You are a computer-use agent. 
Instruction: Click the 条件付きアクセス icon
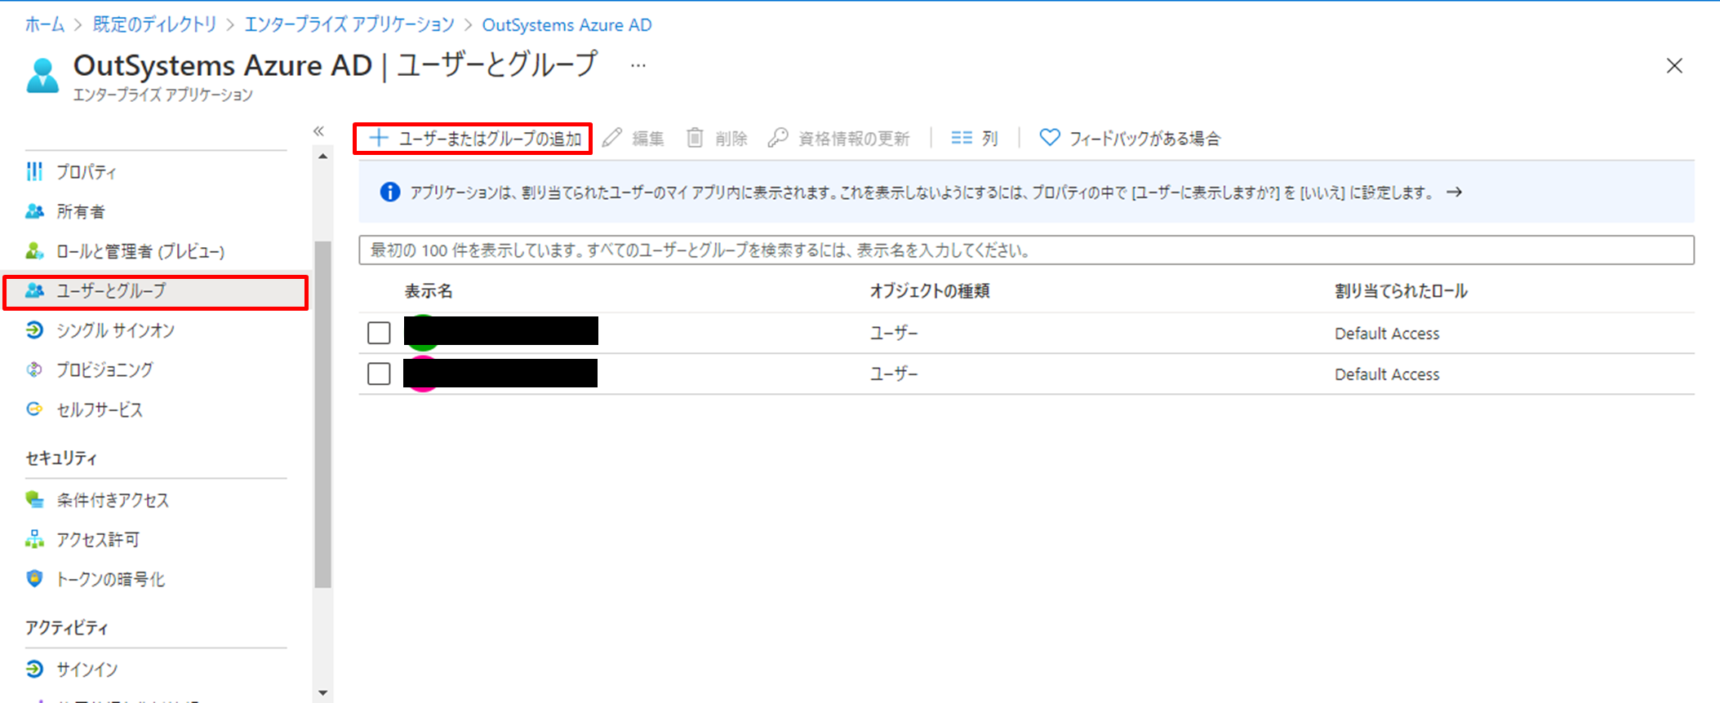click(x=34, y=500)
